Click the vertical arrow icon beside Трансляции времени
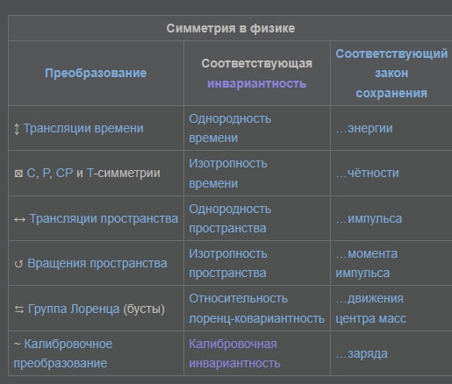This screenshot has width=452, height=384. pyautogui.click(x=17, y=129)
